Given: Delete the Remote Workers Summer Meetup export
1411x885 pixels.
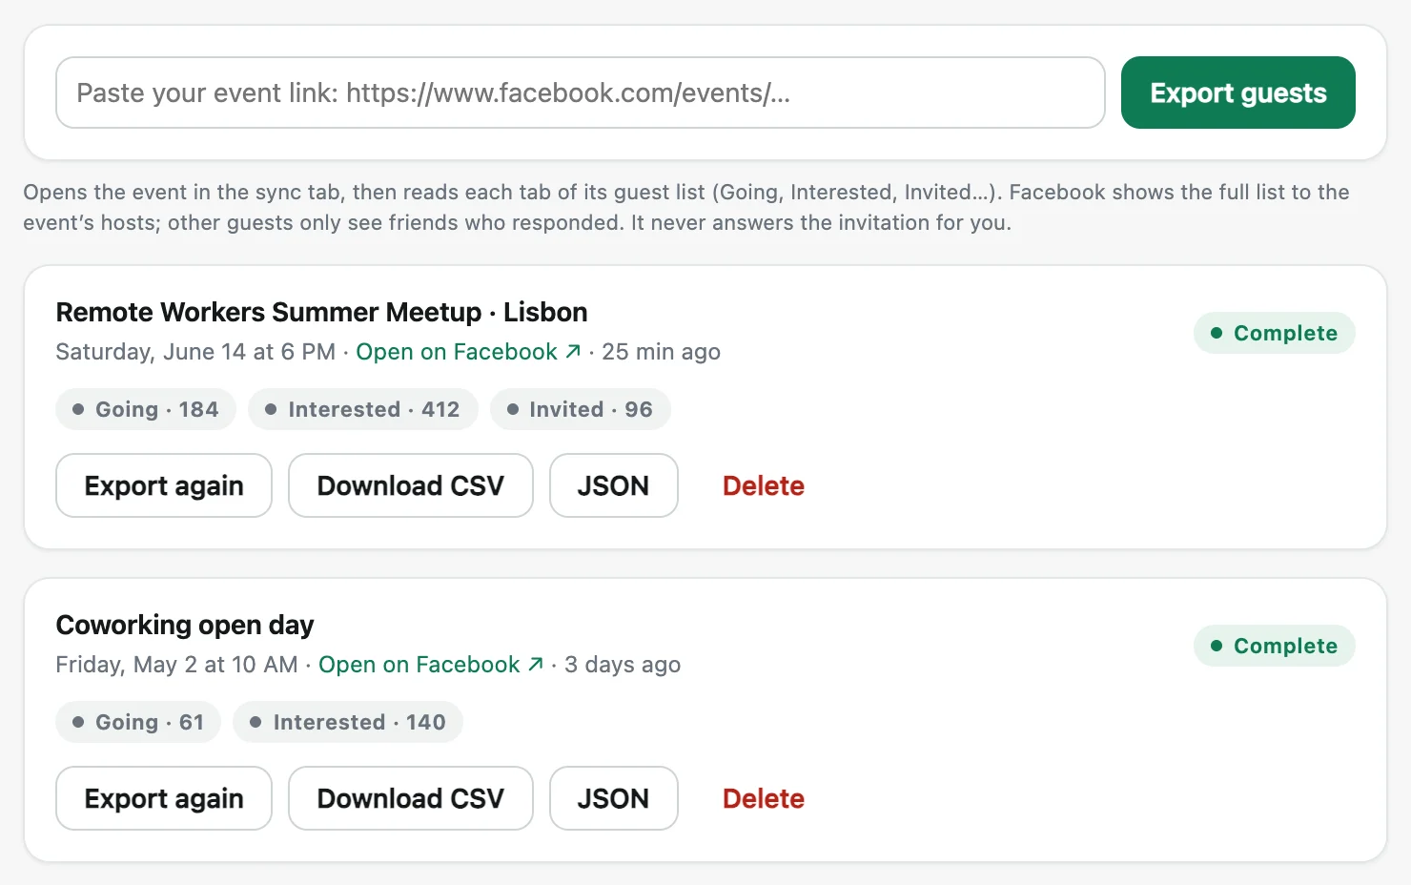Looking at the screenshot, I should 764,485.
